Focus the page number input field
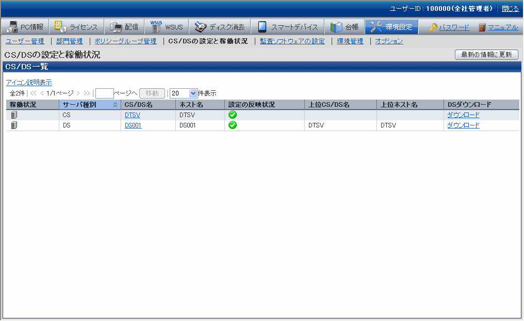This screenshot has width=524, height=321. (x=105, y=93)
